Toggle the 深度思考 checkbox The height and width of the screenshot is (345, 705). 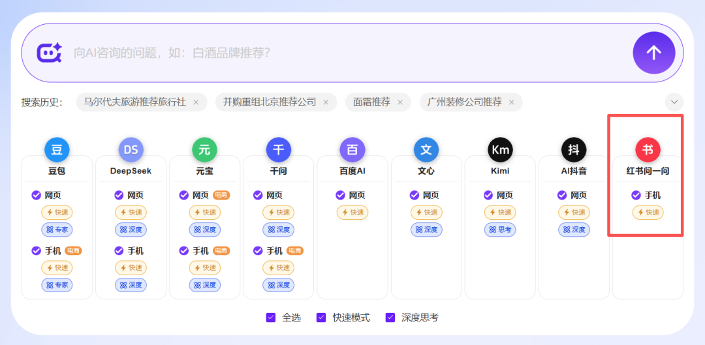click(x=390, y=318)
